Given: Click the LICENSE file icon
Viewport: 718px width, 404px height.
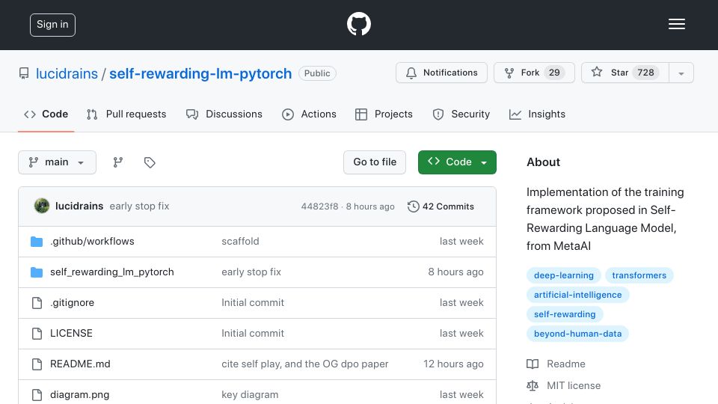Looking at the screenshot, I should [x=37, y=334].
